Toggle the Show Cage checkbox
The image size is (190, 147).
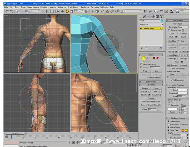pyautogui.click(x=168, y=130)
